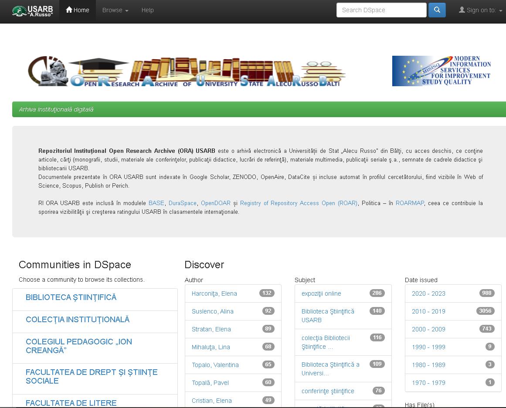This screenshot has height=408, width=506.
Task: Click the Discover heading
Action: (204, 265)
